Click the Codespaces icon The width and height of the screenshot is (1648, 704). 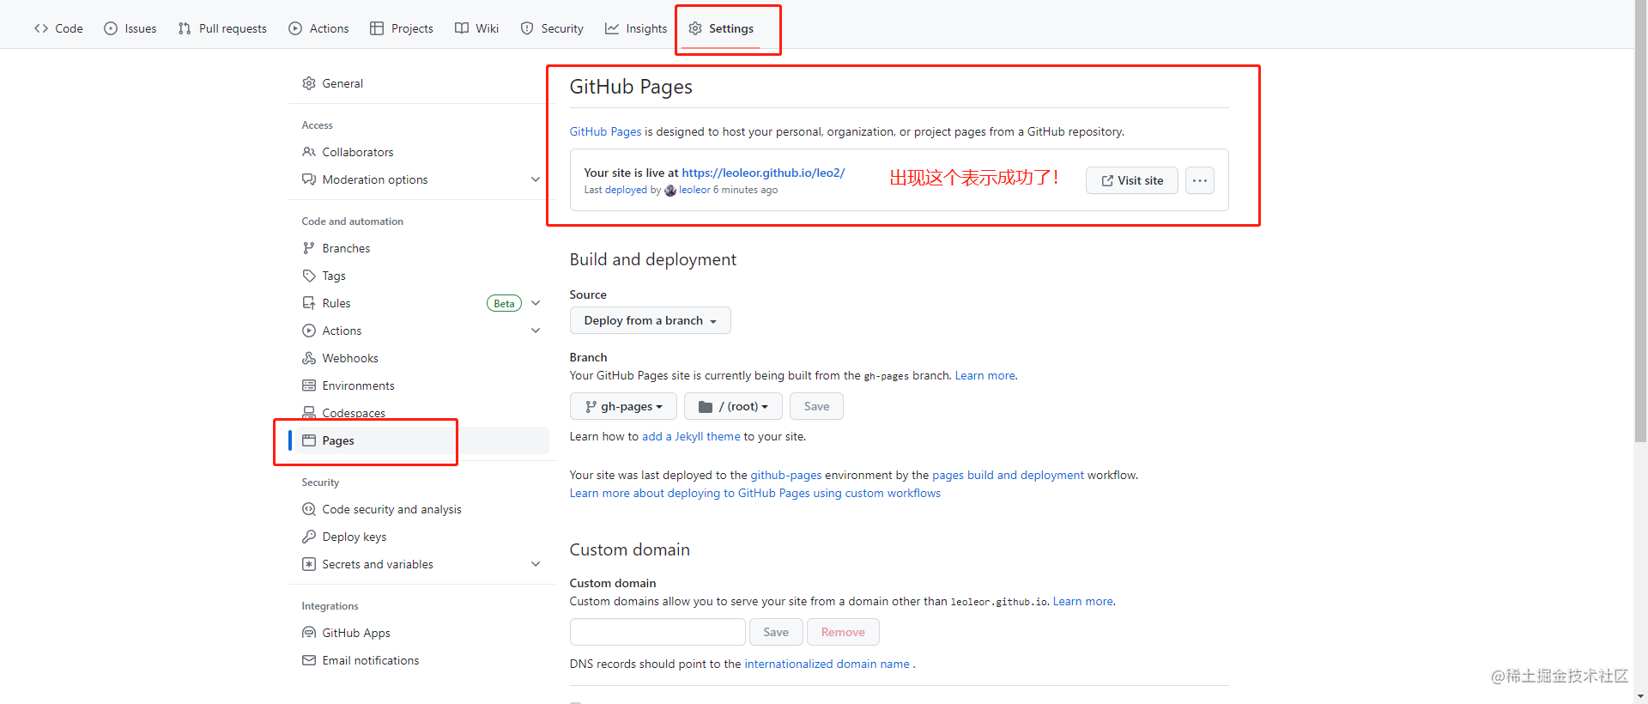point(309,413)
